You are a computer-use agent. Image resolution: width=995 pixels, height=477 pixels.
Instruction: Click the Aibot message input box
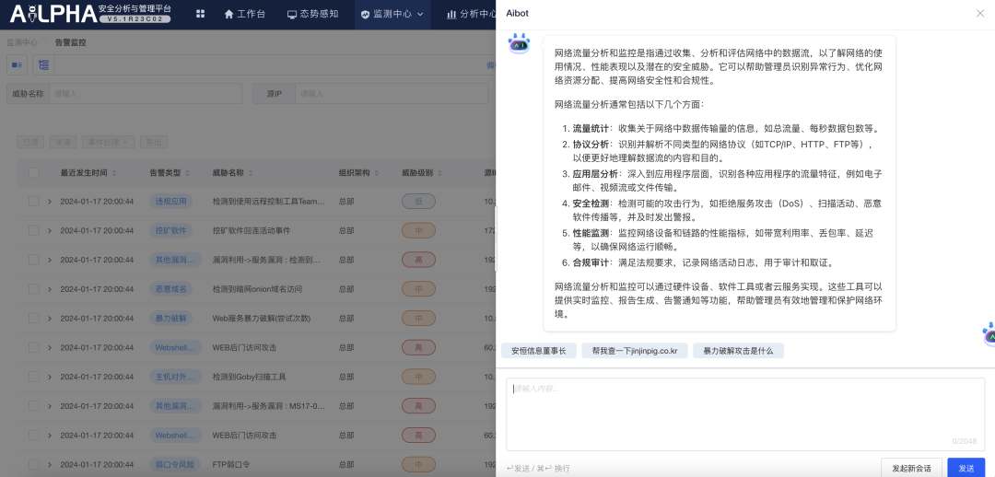pos(744,413)
